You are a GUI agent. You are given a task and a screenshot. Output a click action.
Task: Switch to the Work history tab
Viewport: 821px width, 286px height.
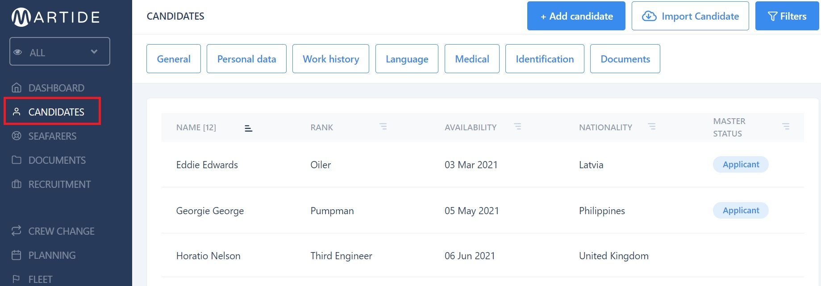pos(331,58)
